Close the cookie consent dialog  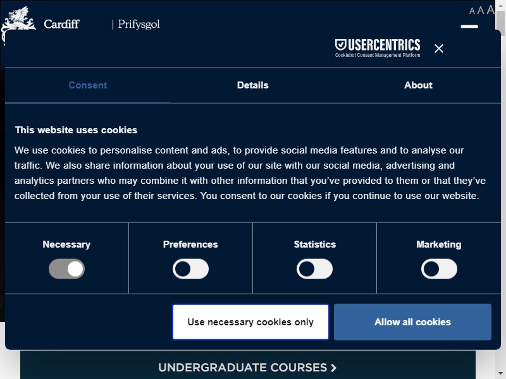pyautogui.click(x=438, y=49)
